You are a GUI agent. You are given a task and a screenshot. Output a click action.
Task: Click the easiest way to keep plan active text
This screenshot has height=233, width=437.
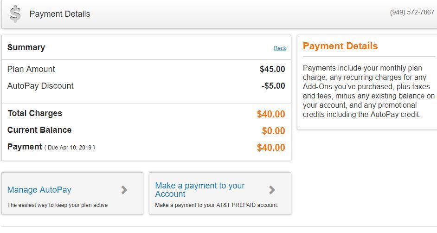[58, 205]
